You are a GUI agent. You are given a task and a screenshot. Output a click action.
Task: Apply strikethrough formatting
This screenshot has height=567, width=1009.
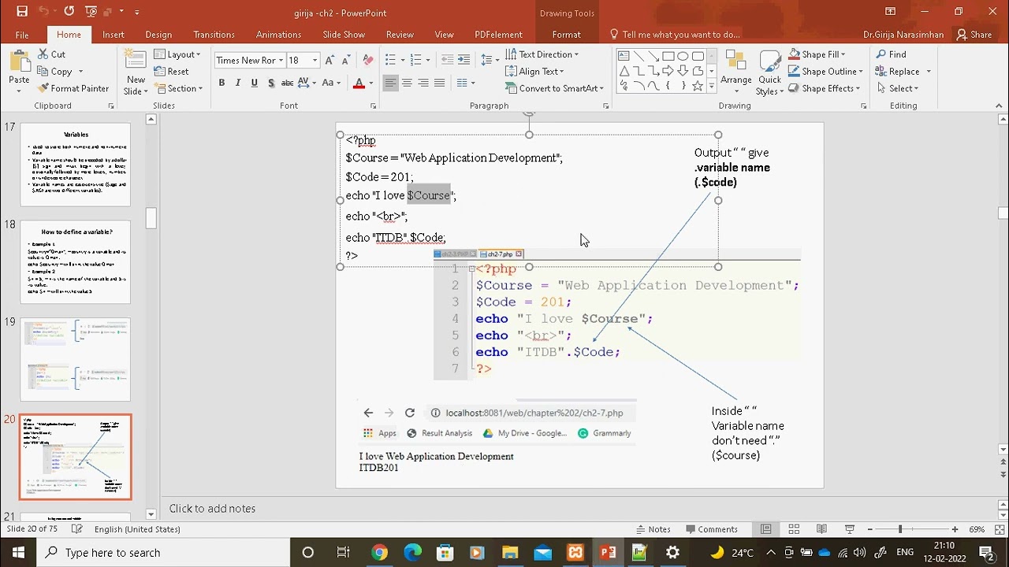click(x=287, y=83)
